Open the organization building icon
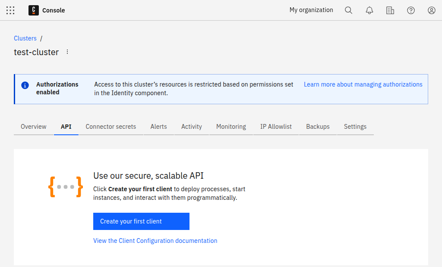Image resolution: width=442 pixels, height=267 pixels. (x=390, y=10)
